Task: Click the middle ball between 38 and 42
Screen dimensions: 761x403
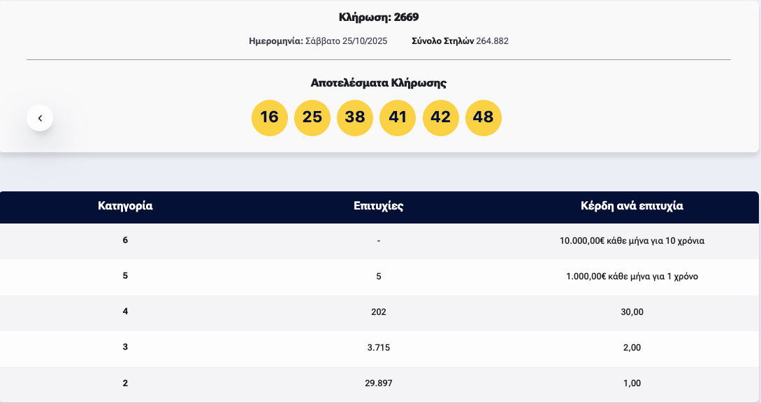Action: (x=398, y=117)
